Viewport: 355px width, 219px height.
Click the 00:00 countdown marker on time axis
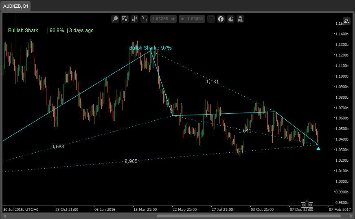[307, 205]
